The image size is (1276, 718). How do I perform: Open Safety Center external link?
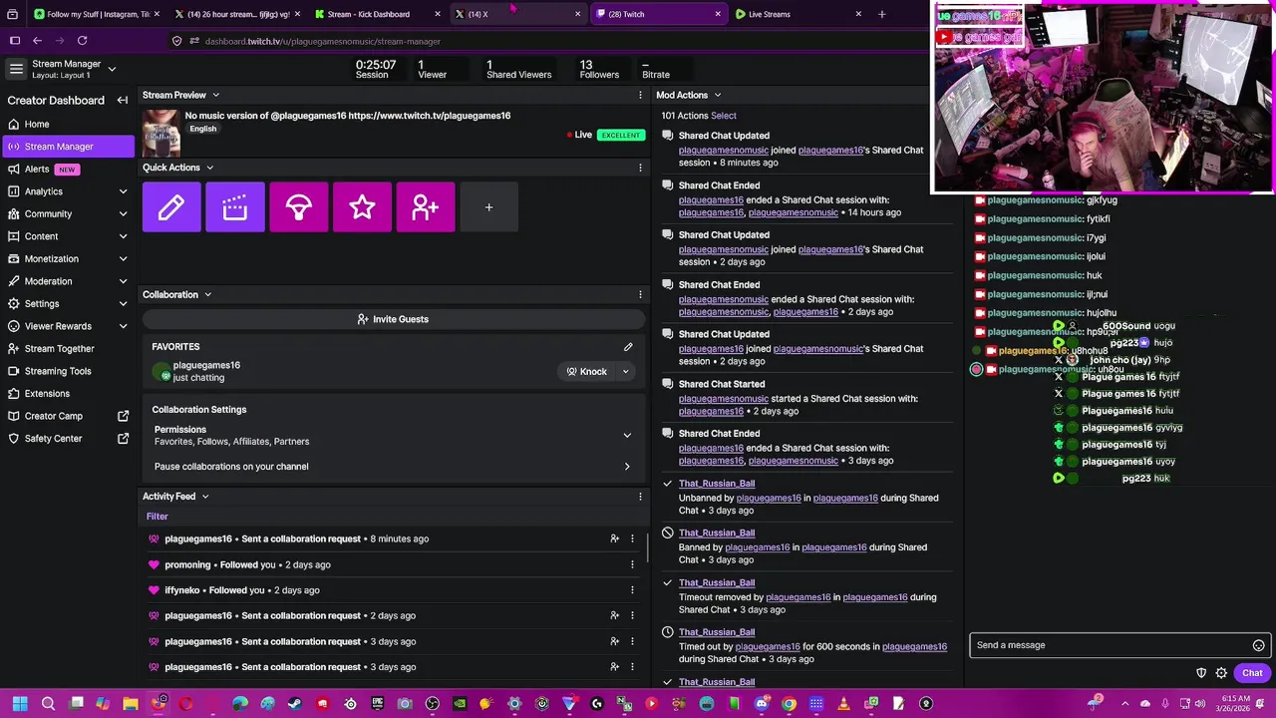coord(66,439)
